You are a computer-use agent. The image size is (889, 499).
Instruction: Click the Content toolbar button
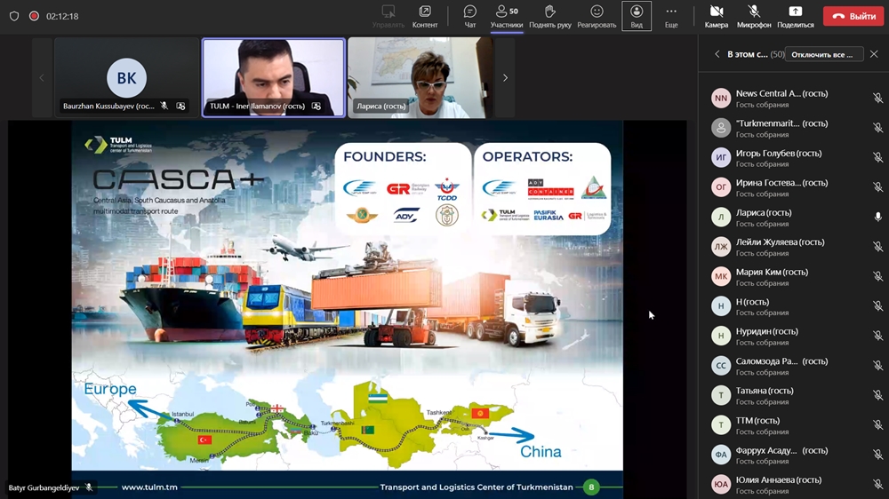click(x=425, y=16)
